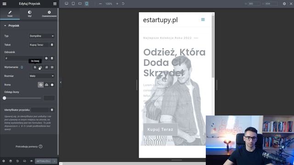
Task: Open the Elementor hamburger menu
Action: pos(4,4)
